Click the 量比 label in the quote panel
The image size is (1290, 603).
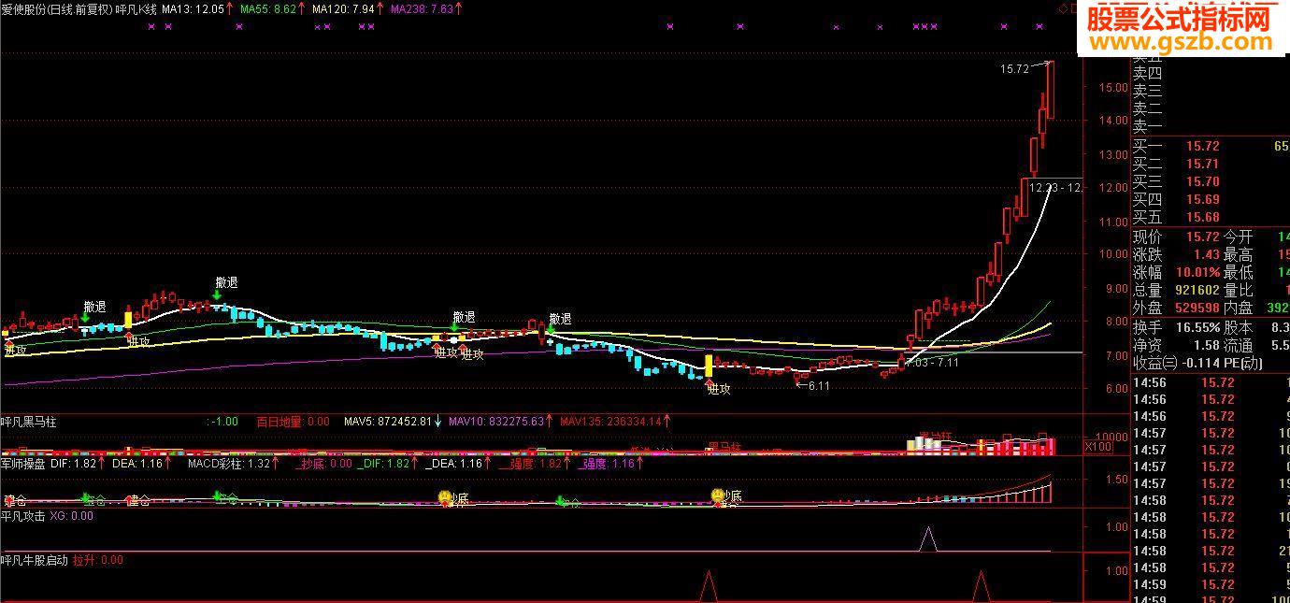tap(1238, 290)
